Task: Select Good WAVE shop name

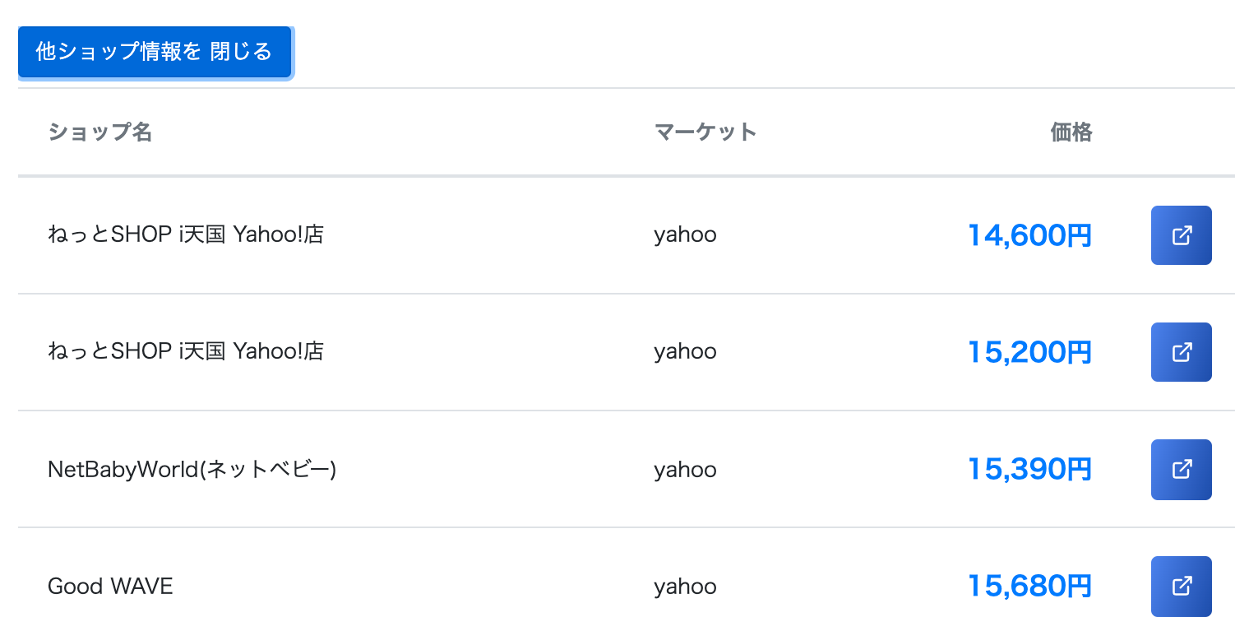Action: pos(110,587)
